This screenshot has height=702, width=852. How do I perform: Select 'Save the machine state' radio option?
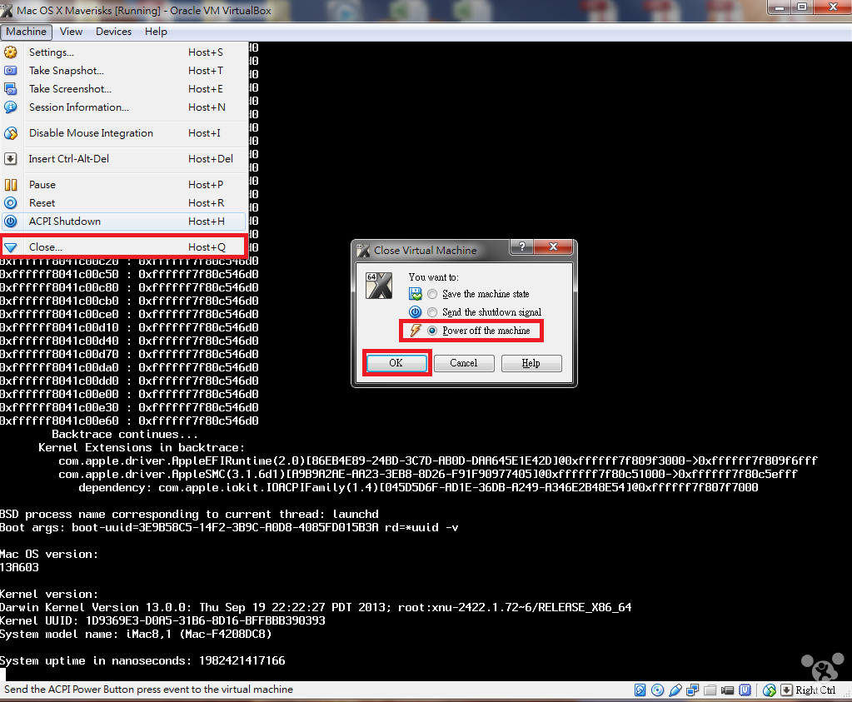coord(431,294)
